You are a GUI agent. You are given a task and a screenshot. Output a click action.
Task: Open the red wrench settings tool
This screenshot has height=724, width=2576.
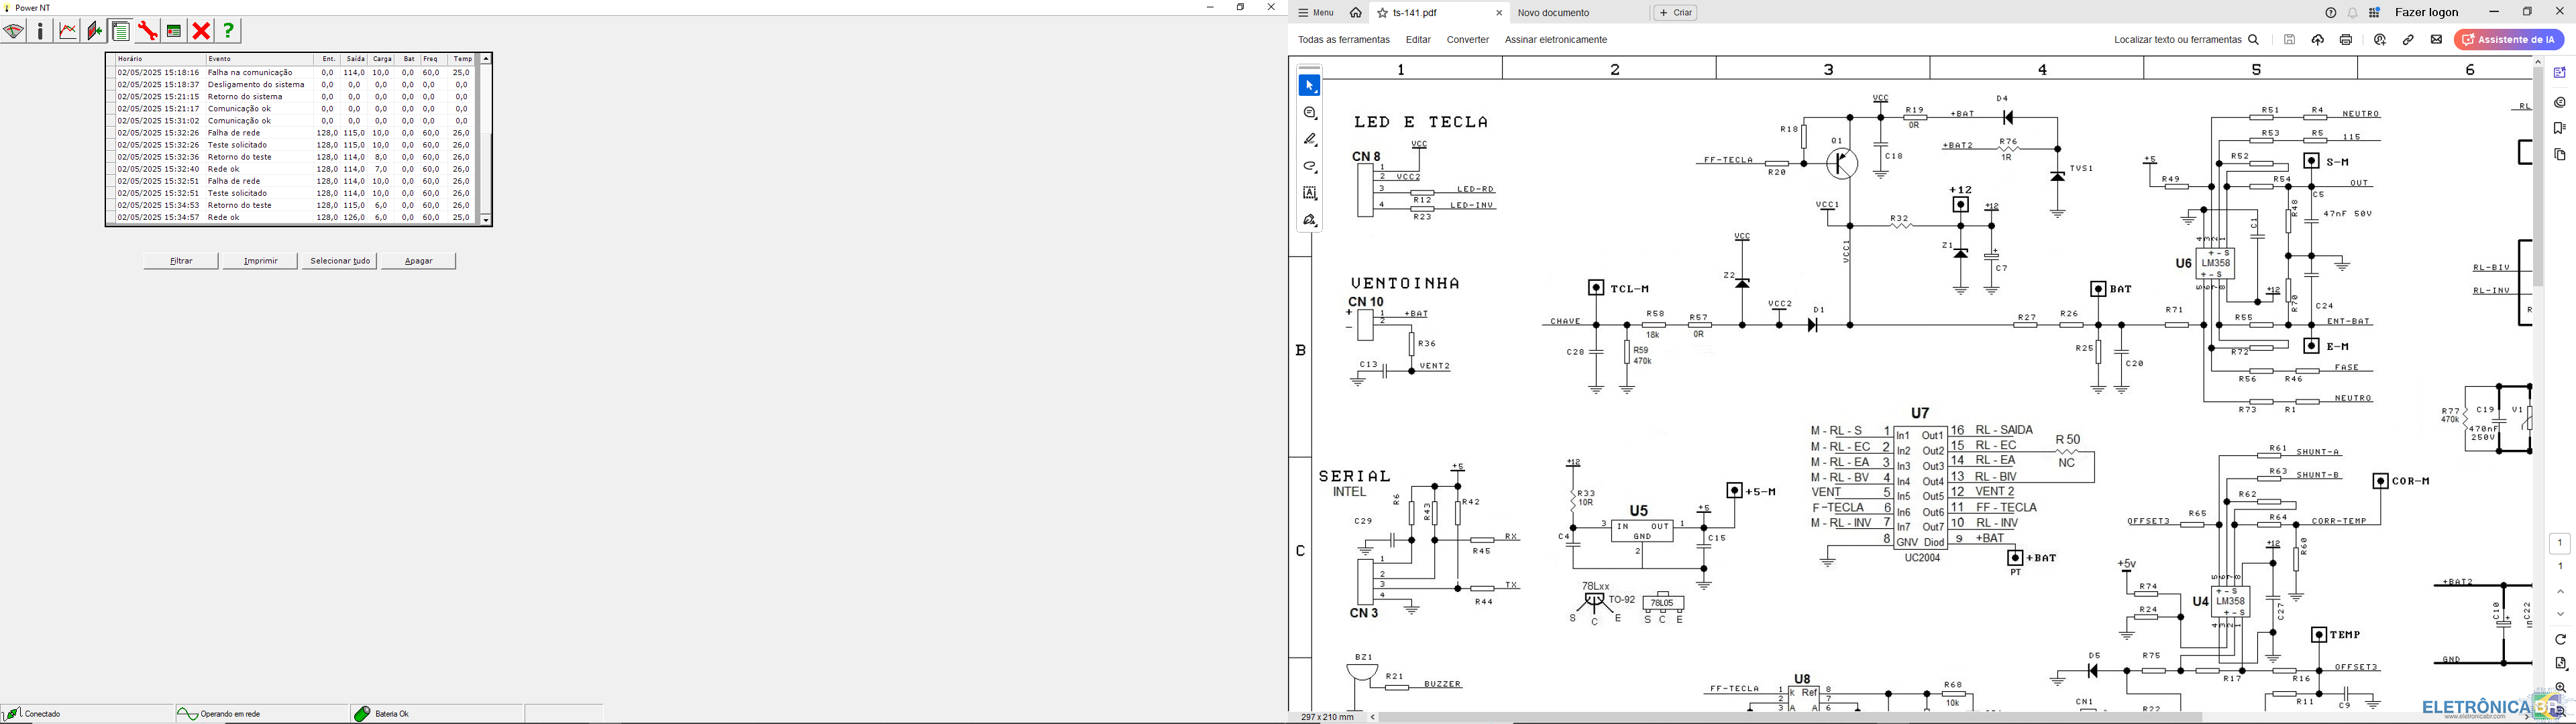pyautogui.click(x=147, y=32)
